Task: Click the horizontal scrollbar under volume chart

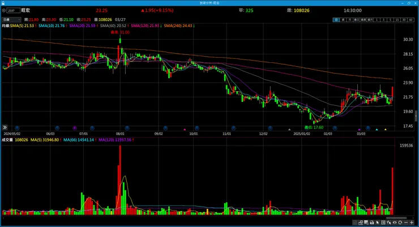Action: pos(396,218)
